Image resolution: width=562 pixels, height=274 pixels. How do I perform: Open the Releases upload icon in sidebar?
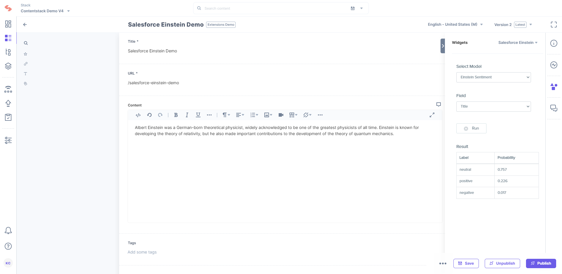tap(8, 103)
